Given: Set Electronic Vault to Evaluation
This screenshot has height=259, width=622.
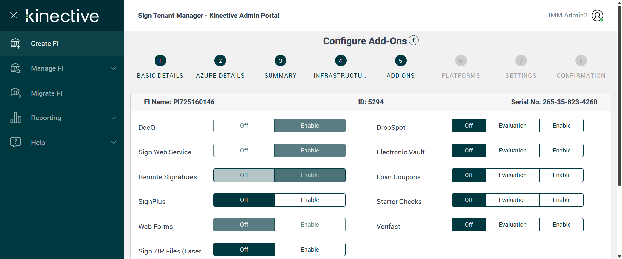Looking at the screenshot, I should (x=513, y=151).
